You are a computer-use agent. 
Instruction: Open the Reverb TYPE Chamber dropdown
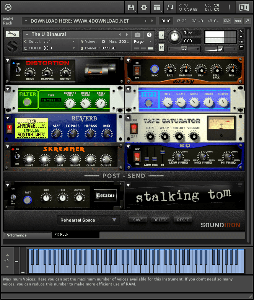[31, 126]
